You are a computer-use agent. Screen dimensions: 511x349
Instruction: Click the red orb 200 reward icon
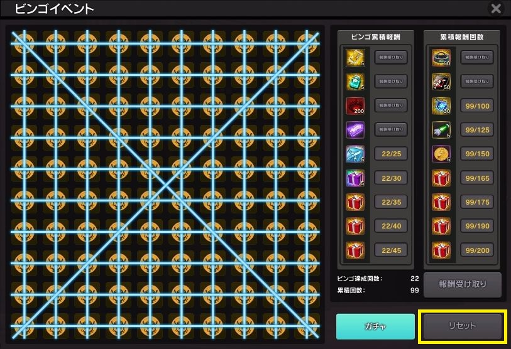tap(355, 105)
